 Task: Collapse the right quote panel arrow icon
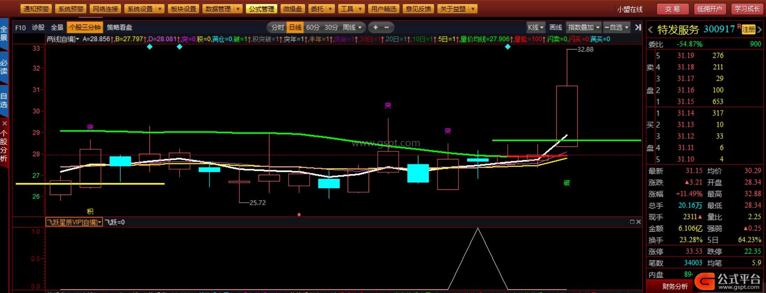pyautogui.click(x=638, y=27)
